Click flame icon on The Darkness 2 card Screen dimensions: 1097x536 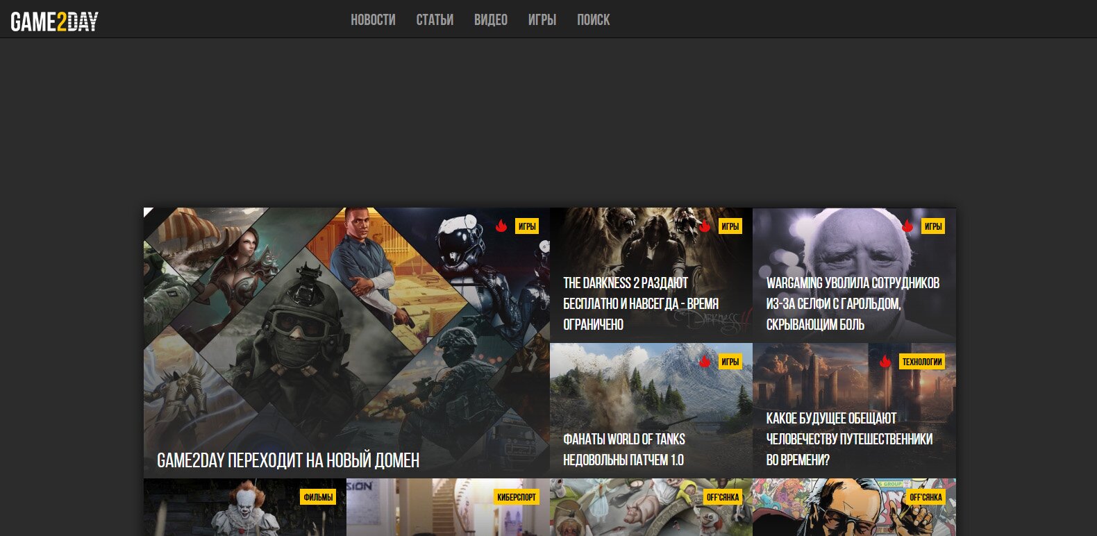pos(705,226)
